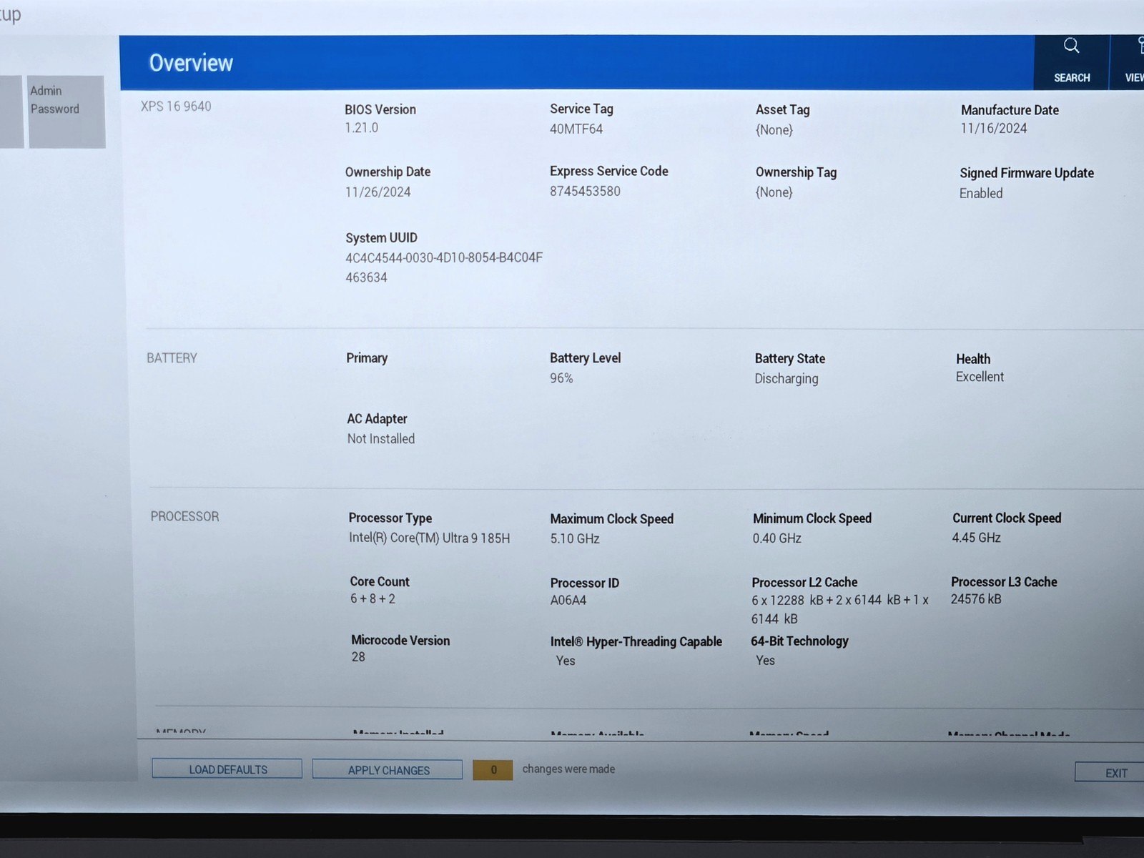Image resolution: width=1144 pixels, height=858 pixels.
Task: Click the EXIT button
Action: coord(1110,773)
